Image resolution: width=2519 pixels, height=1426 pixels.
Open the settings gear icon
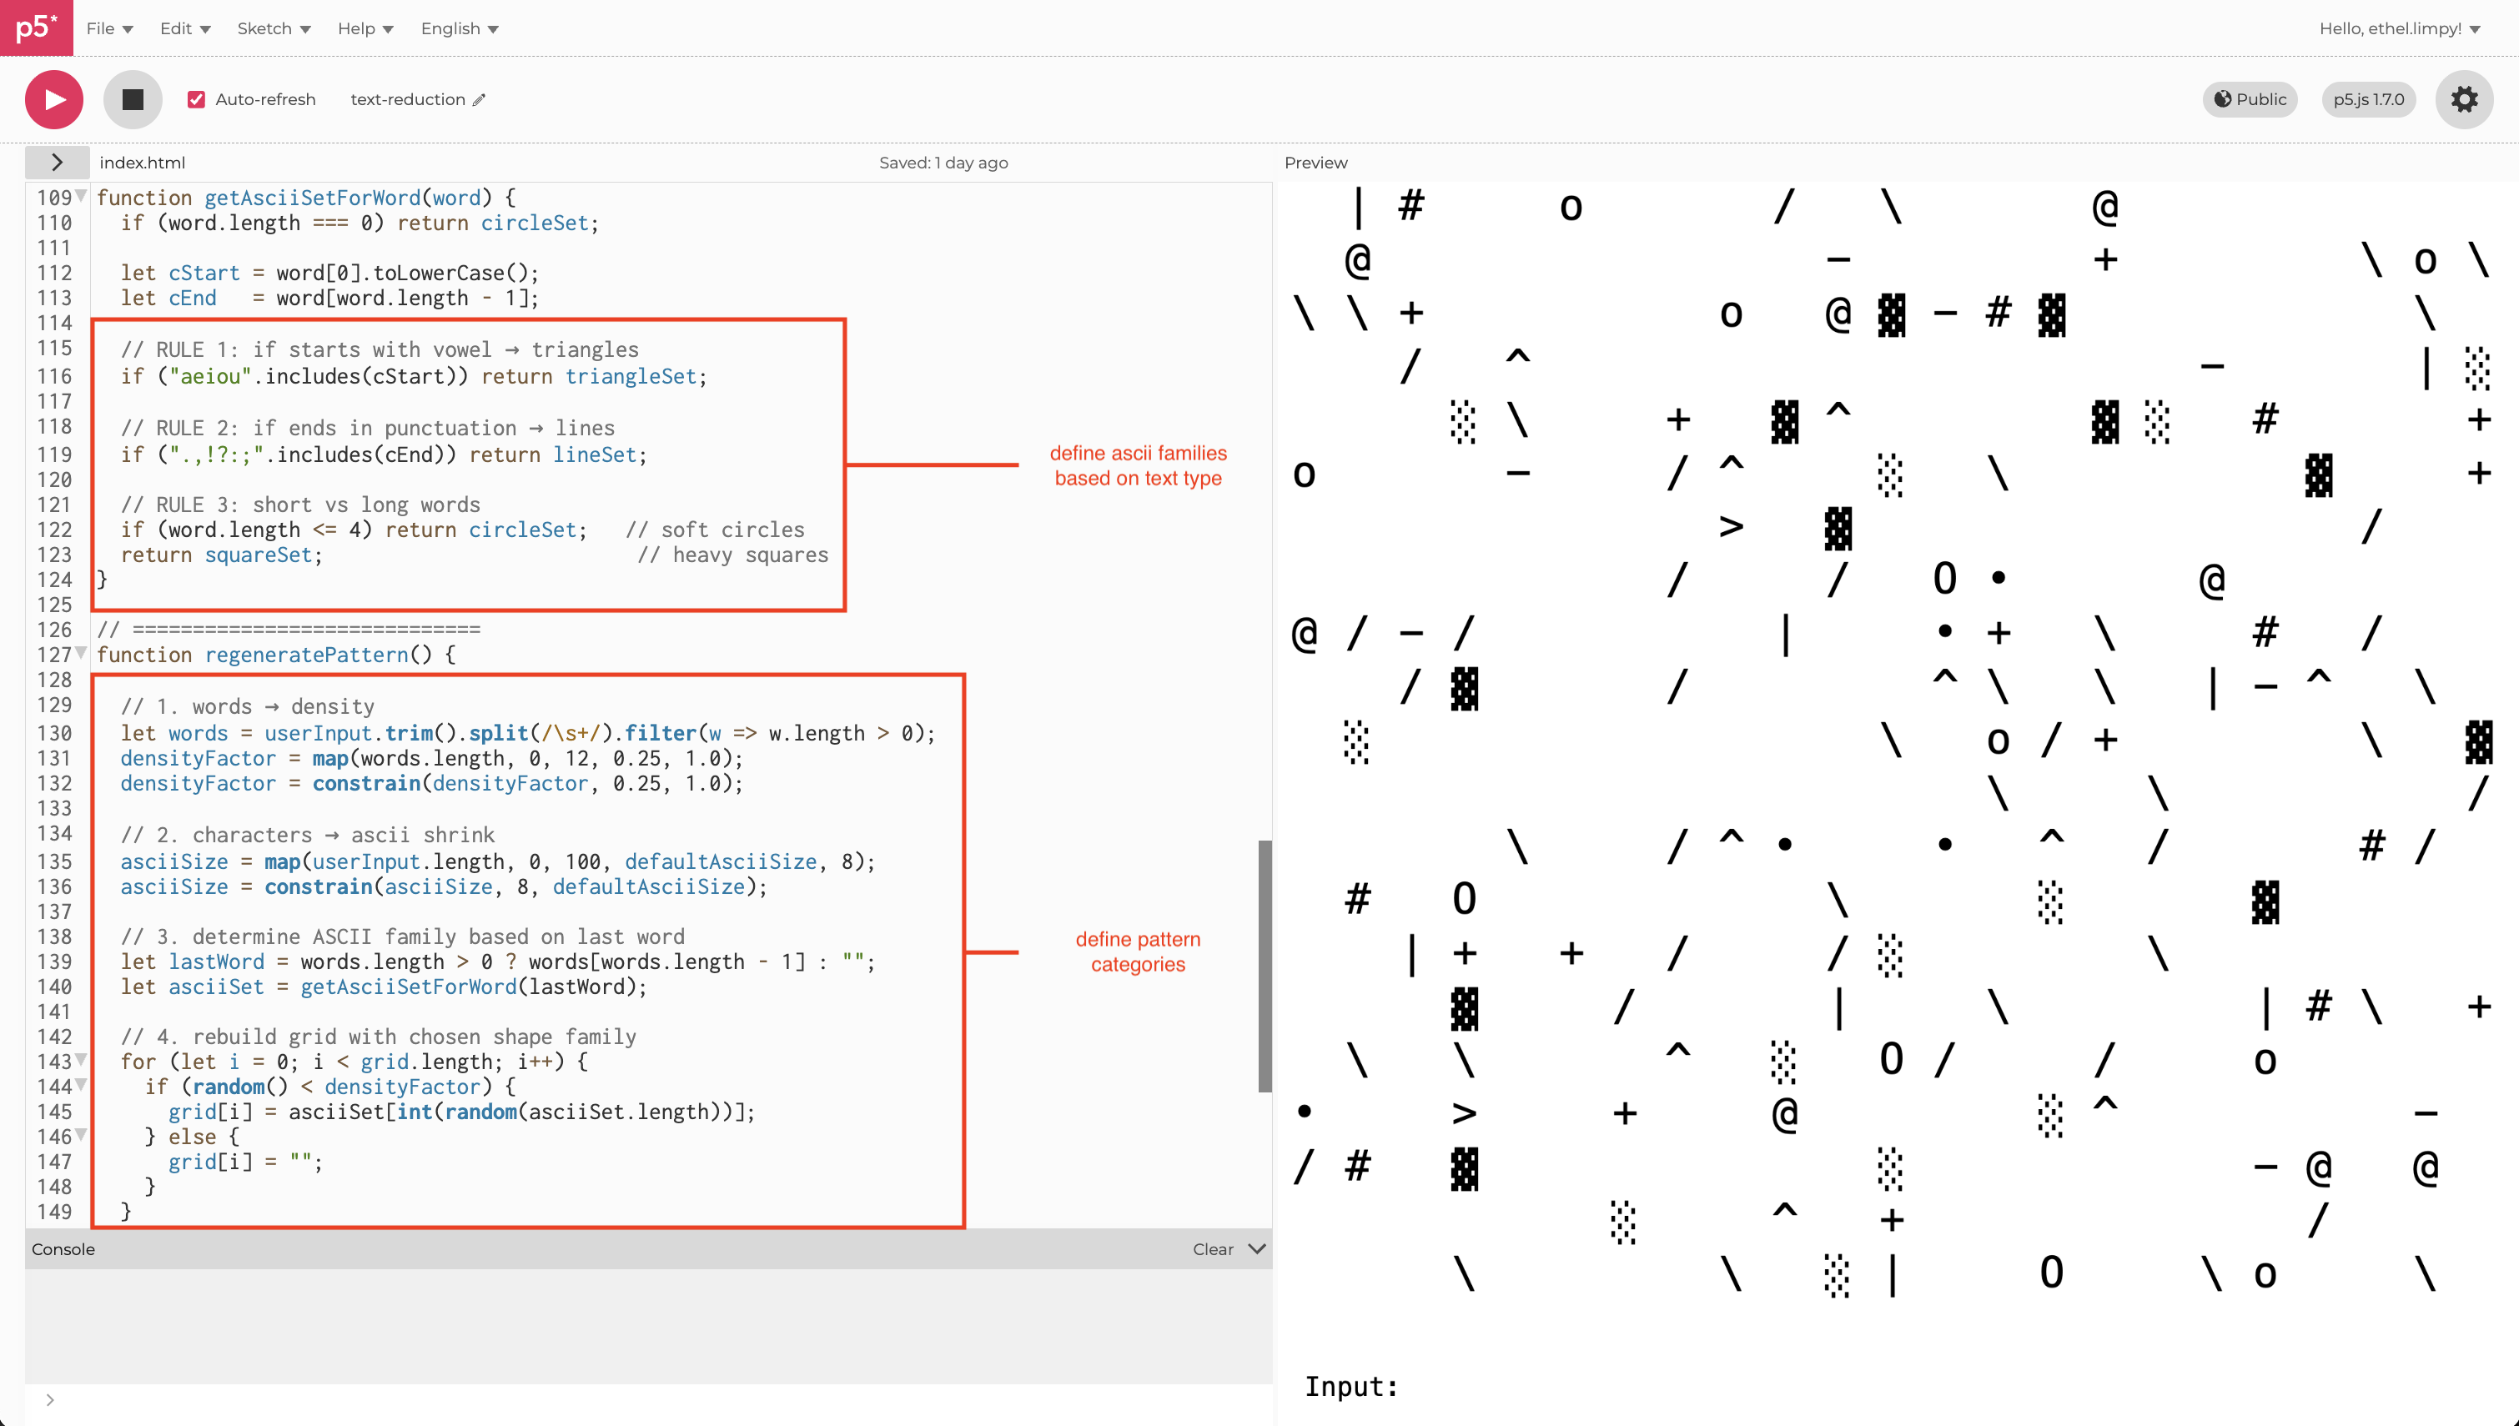coord(2463,99)
